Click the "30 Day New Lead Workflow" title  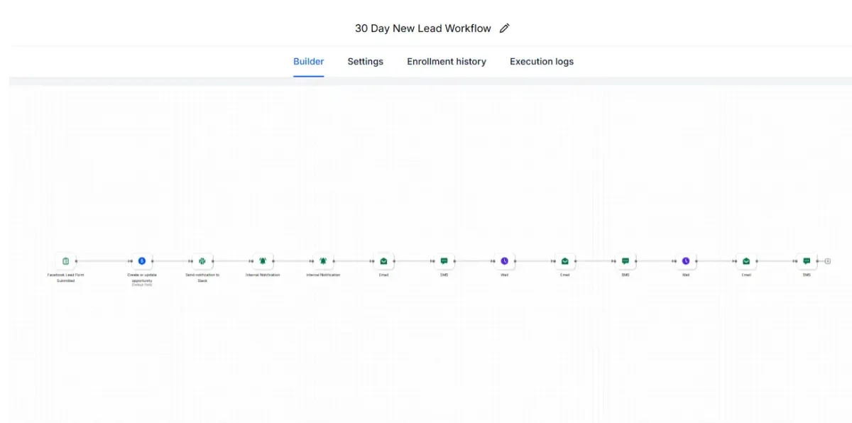(423, 28)
